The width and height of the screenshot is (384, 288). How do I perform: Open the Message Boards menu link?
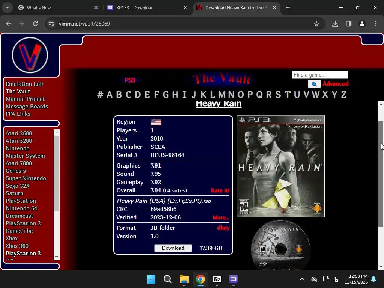click(x=27, y=106)
